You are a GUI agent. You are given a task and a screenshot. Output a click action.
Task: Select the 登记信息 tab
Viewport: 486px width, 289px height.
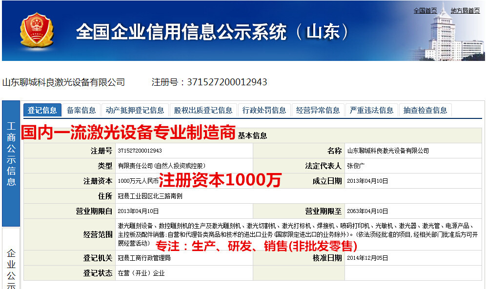43,110
